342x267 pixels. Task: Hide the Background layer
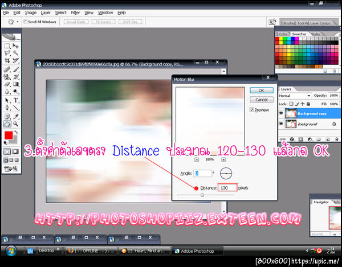(x=281, y=124)
